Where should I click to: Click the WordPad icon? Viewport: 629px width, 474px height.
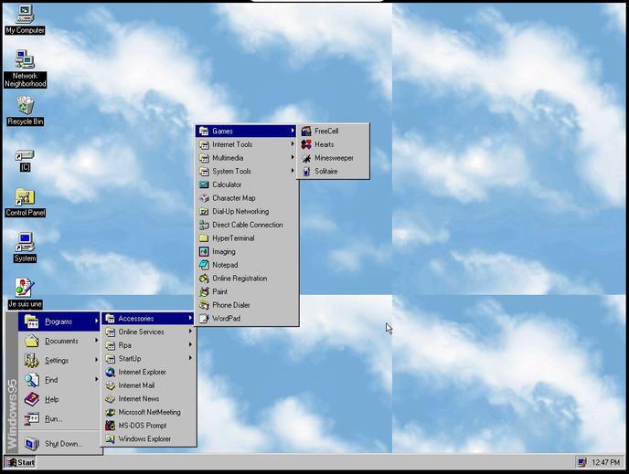point(204,319)
